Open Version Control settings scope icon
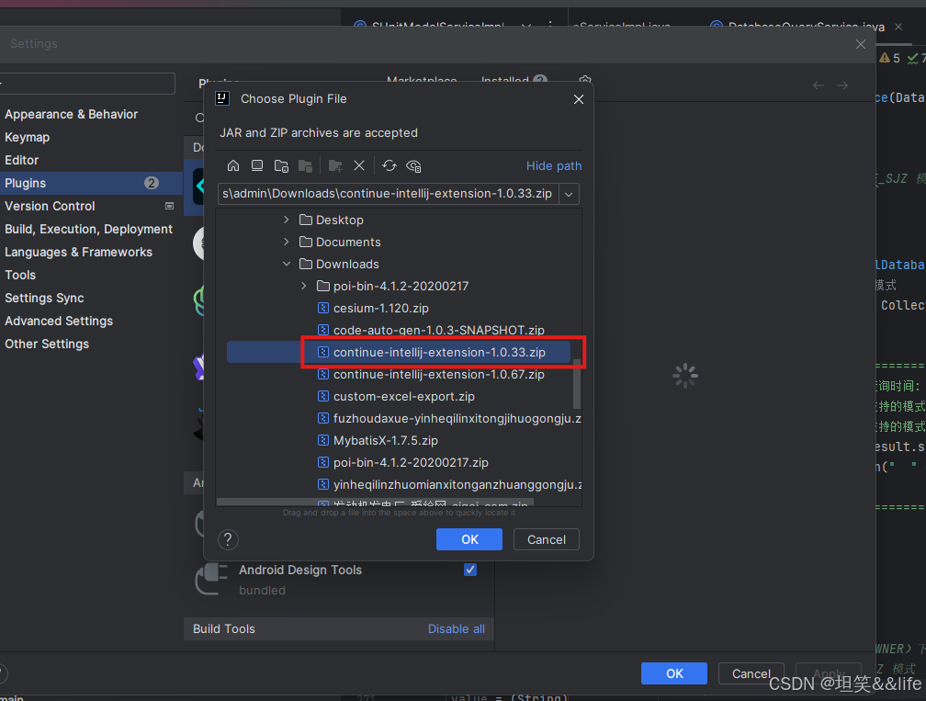This screenshot has width=926, height=701. click(169, 206)
